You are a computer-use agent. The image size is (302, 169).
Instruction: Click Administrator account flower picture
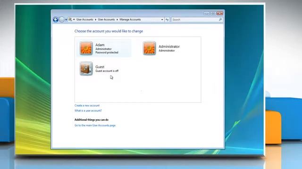[x=149, y=48]
